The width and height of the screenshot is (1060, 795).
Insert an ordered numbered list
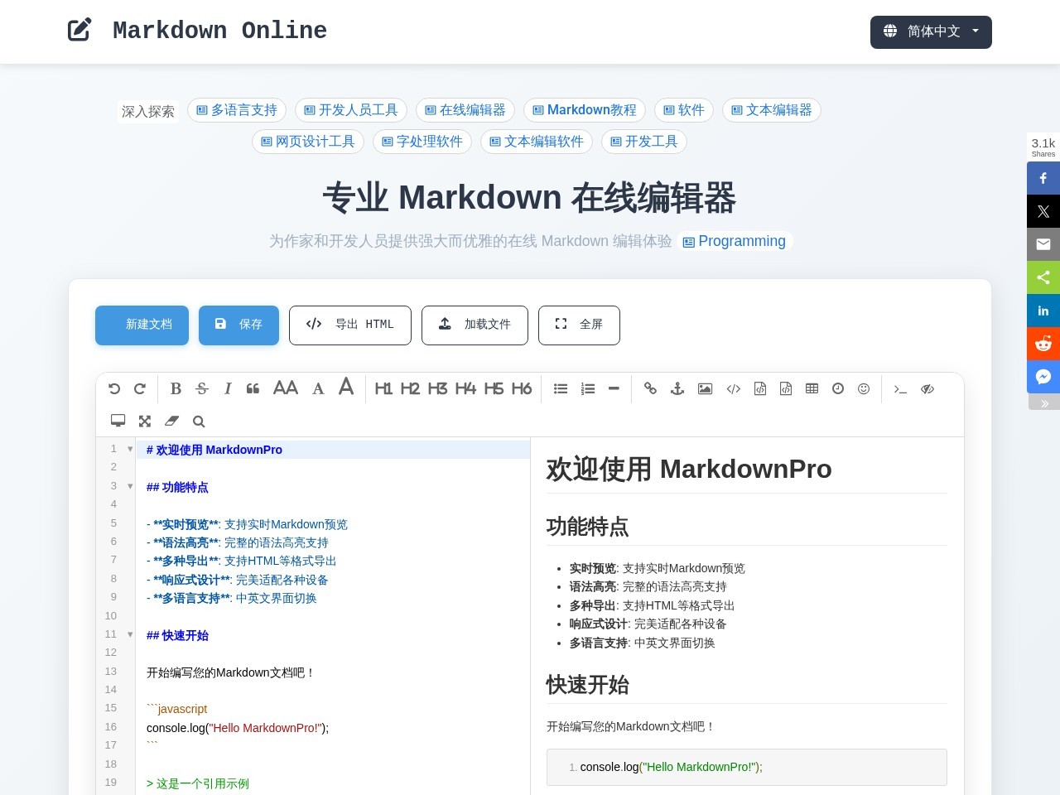(588, 388)
